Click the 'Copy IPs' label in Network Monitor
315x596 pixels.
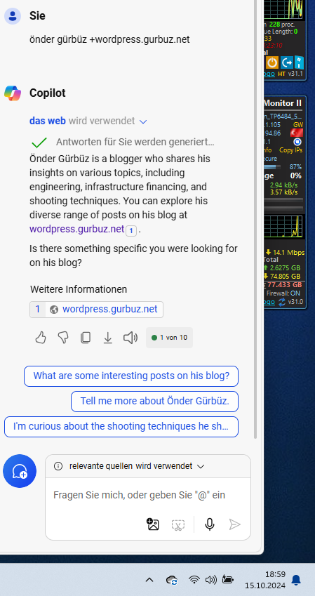[x=290, y=150]
